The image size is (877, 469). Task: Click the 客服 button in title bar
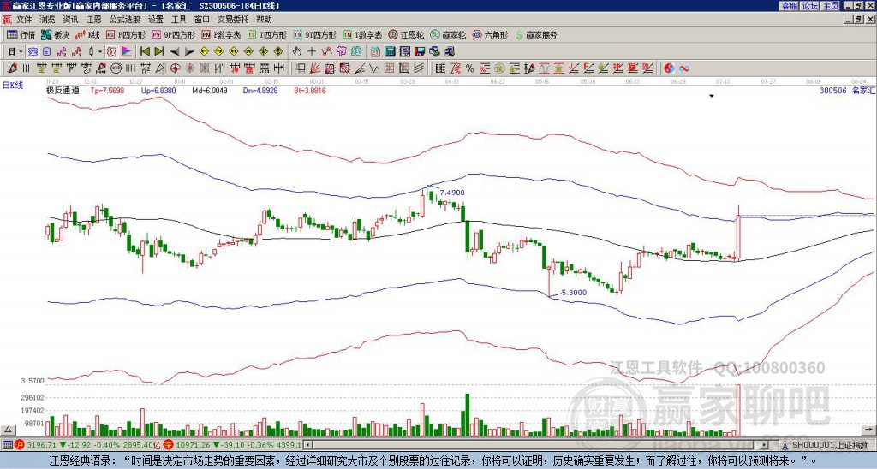click(789, 6)
